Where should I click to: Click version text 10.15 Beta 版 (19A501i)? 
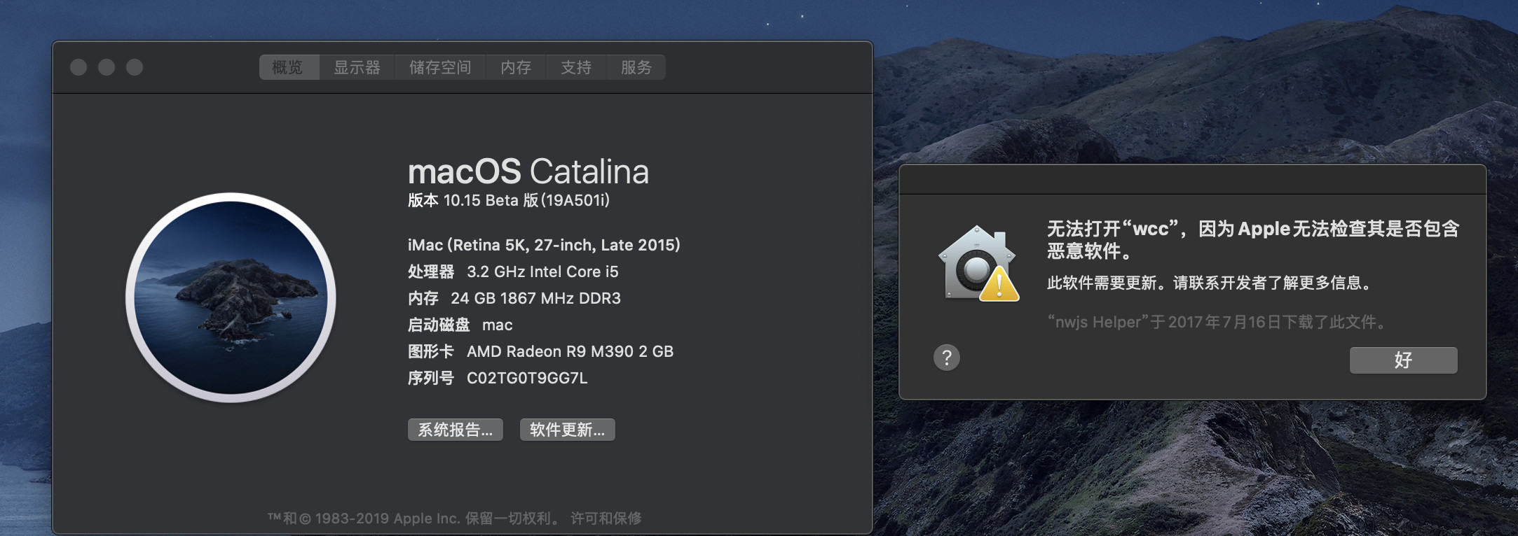(x=526, y=200)
